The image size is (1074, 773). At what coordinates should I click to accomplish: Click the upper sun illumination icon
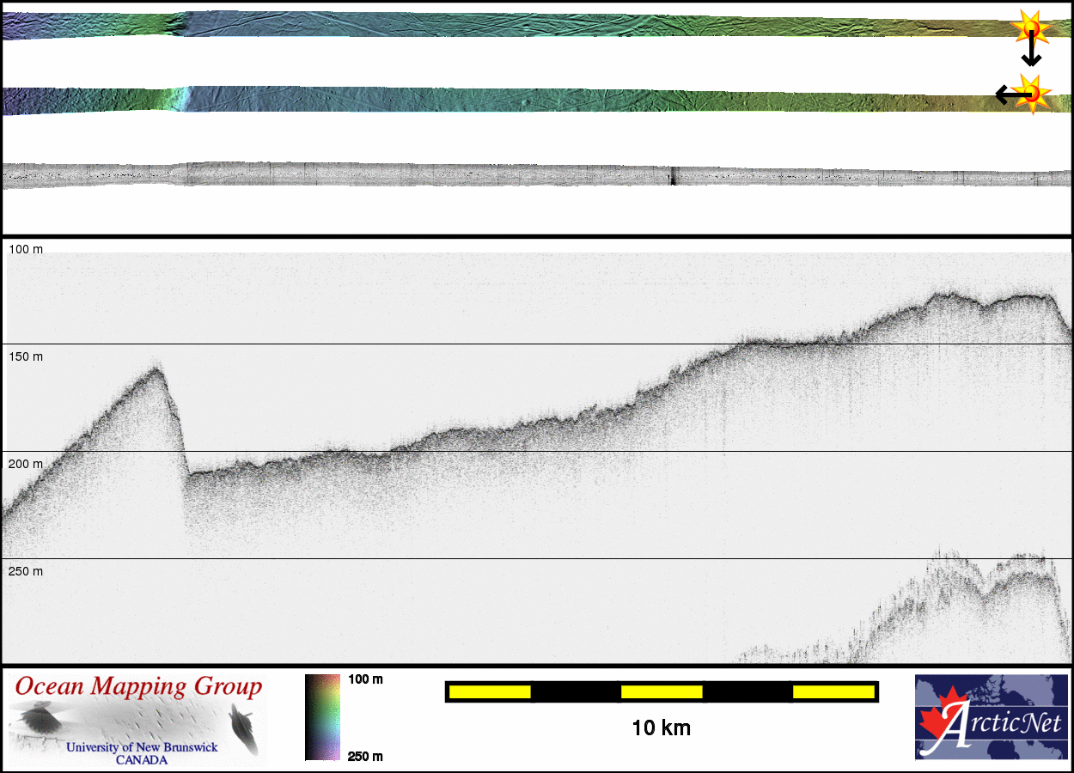(1030, 29)
